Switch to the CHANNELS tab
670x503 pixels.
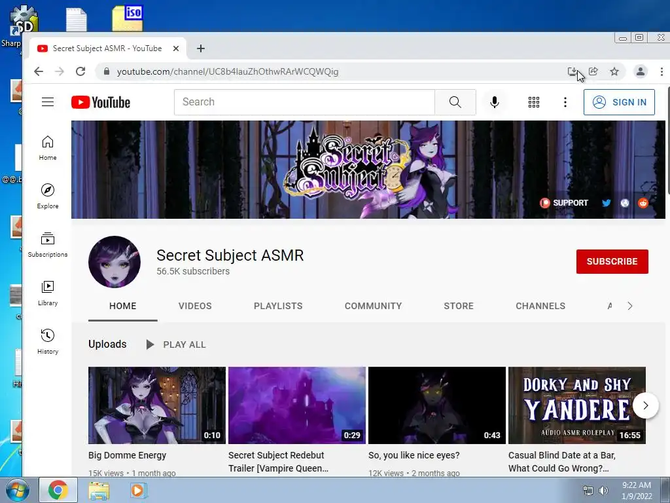coord(540,306)
